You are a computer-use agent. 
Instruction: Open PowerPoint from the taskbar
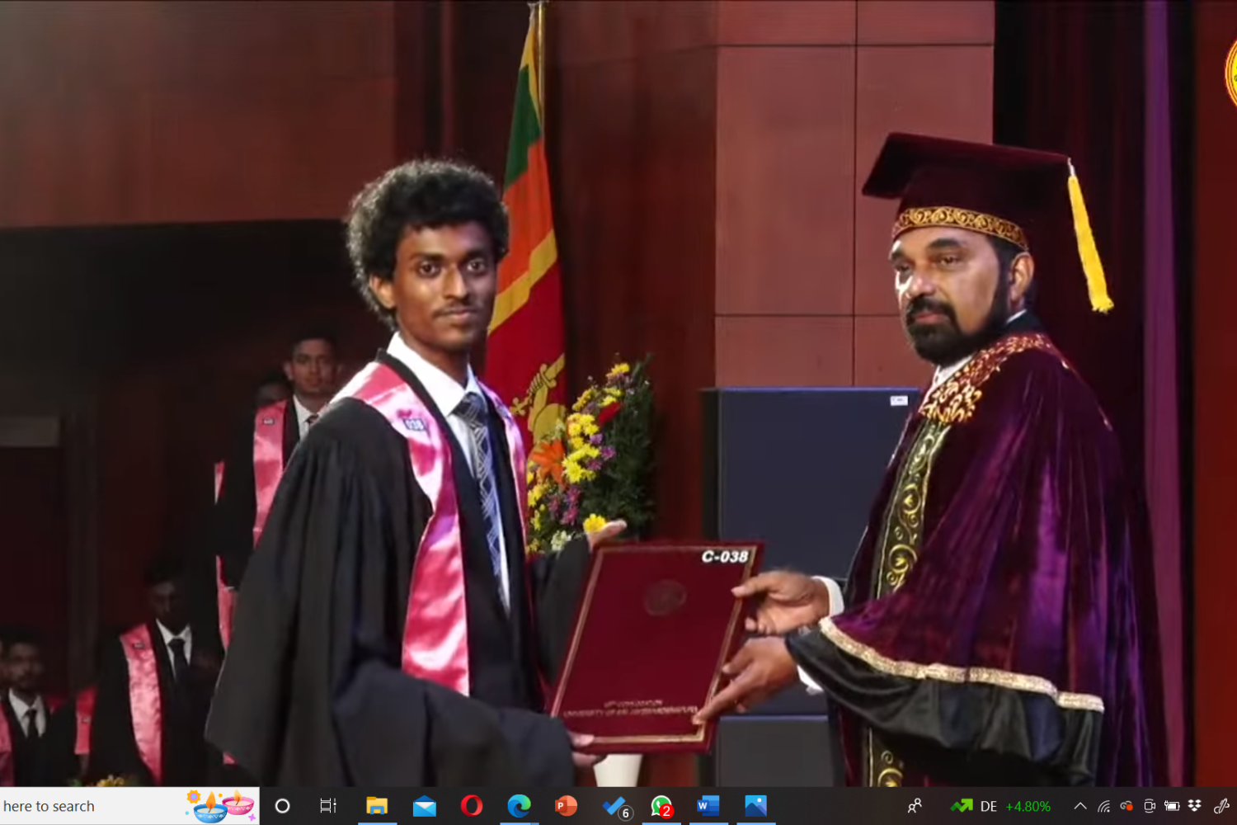(x=566, y=806)
